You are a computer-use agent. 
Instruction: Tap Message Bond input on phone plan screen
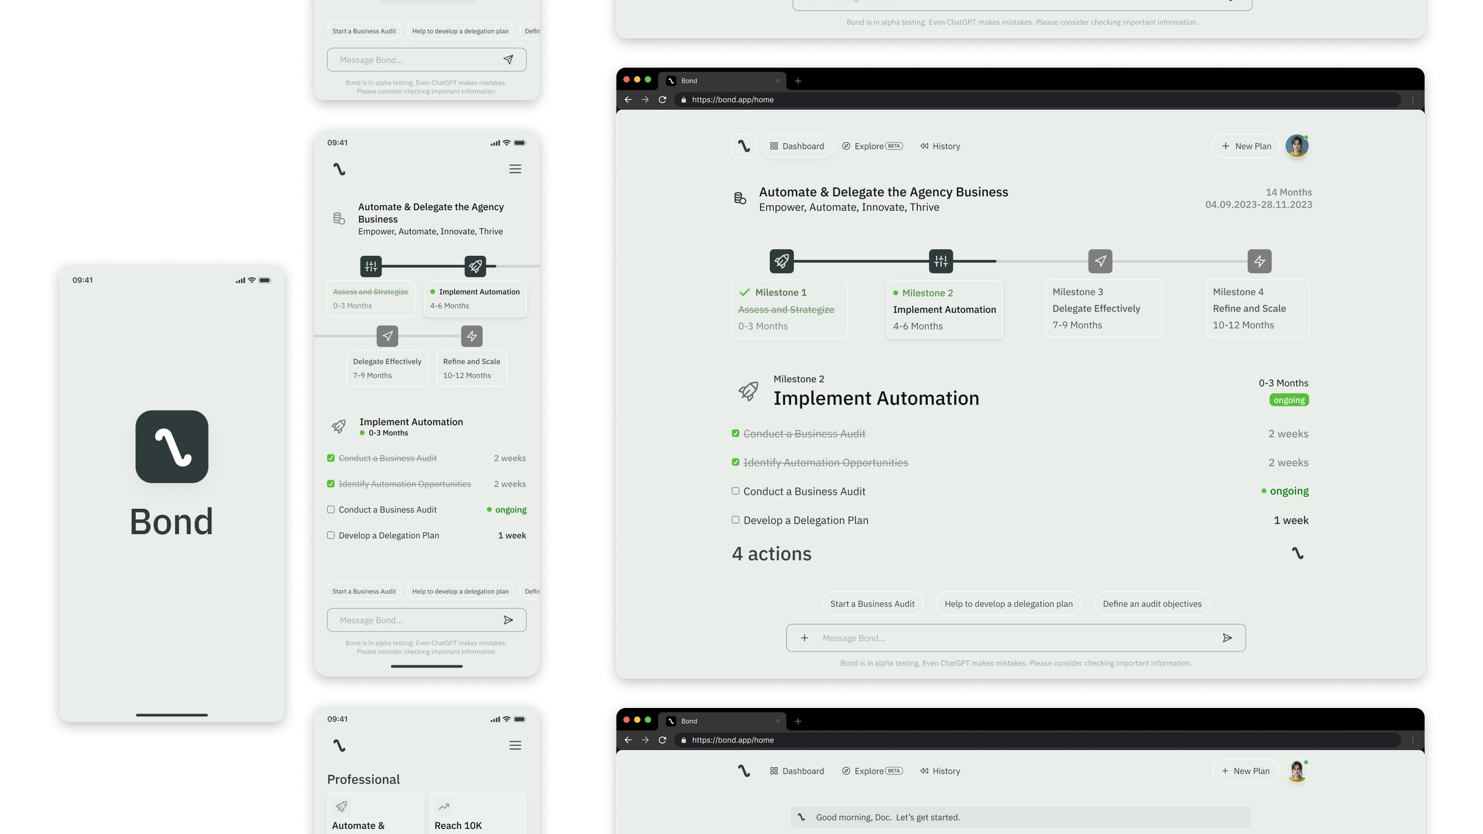tap(426, 620)
